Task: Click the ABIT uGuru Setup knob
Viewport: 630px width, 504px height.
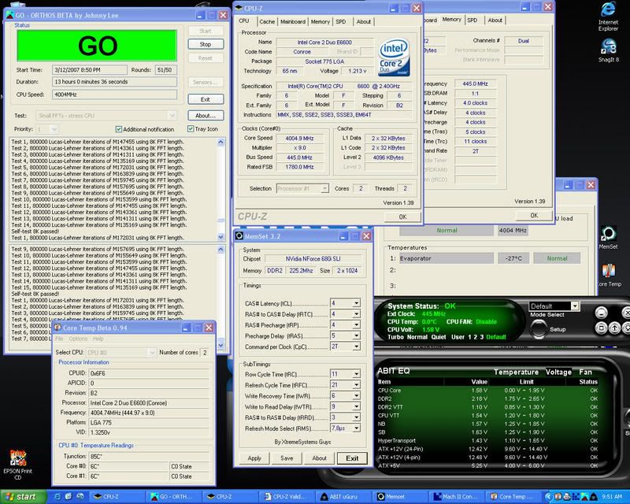Action: [539, 328]
